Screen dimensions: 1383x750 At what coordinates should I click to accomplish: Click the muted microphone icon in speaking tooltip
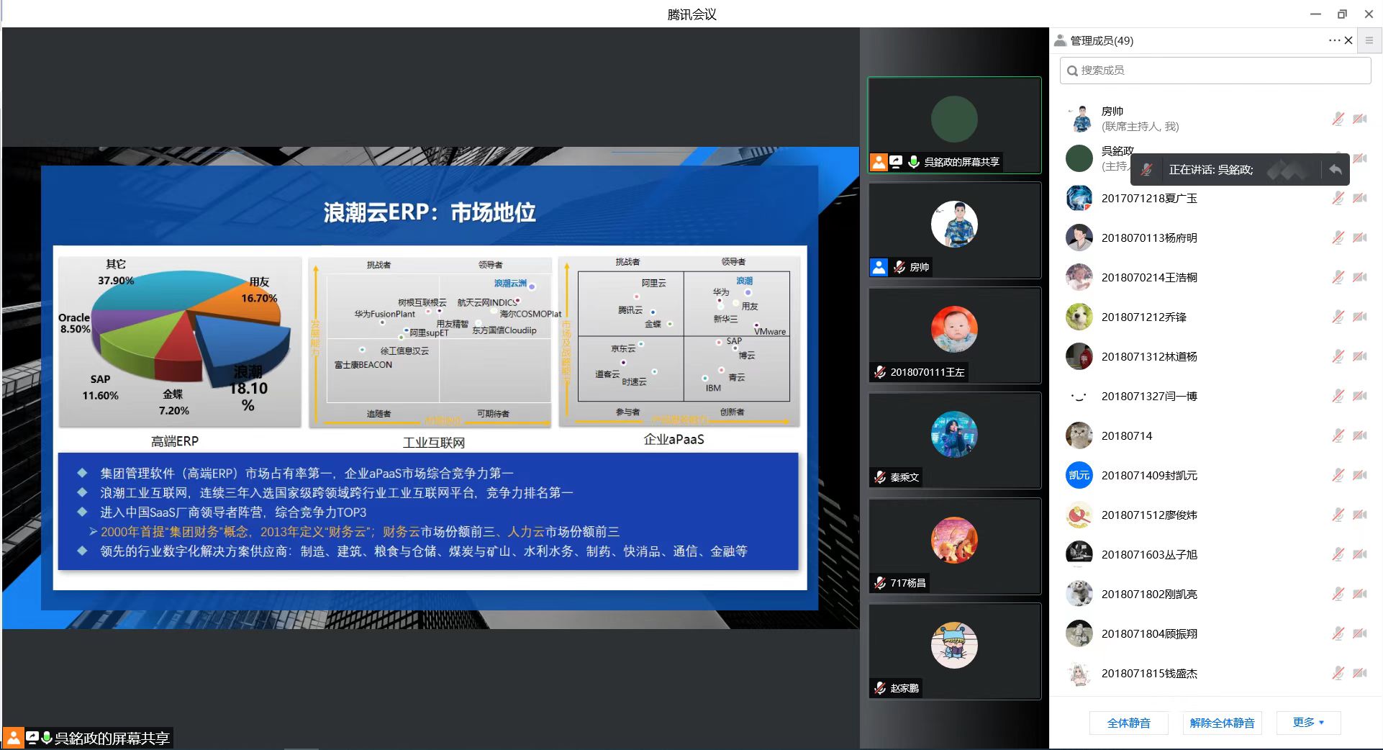(x=1147, y=170)
